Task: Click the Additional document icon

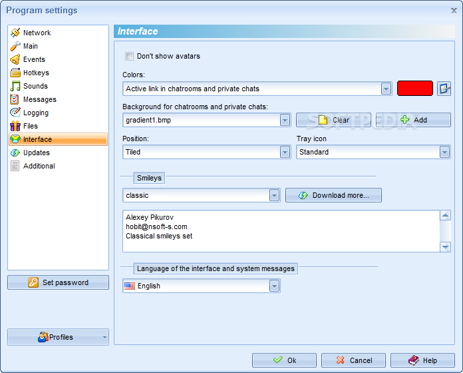Action: [15, 166]
